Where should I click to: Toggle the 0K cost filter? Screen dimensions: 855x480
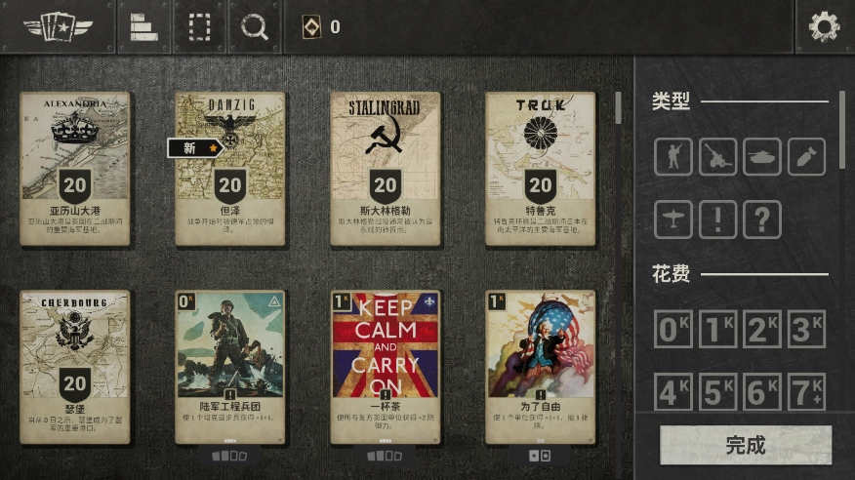pyautogui.click(x=673, y=329)
